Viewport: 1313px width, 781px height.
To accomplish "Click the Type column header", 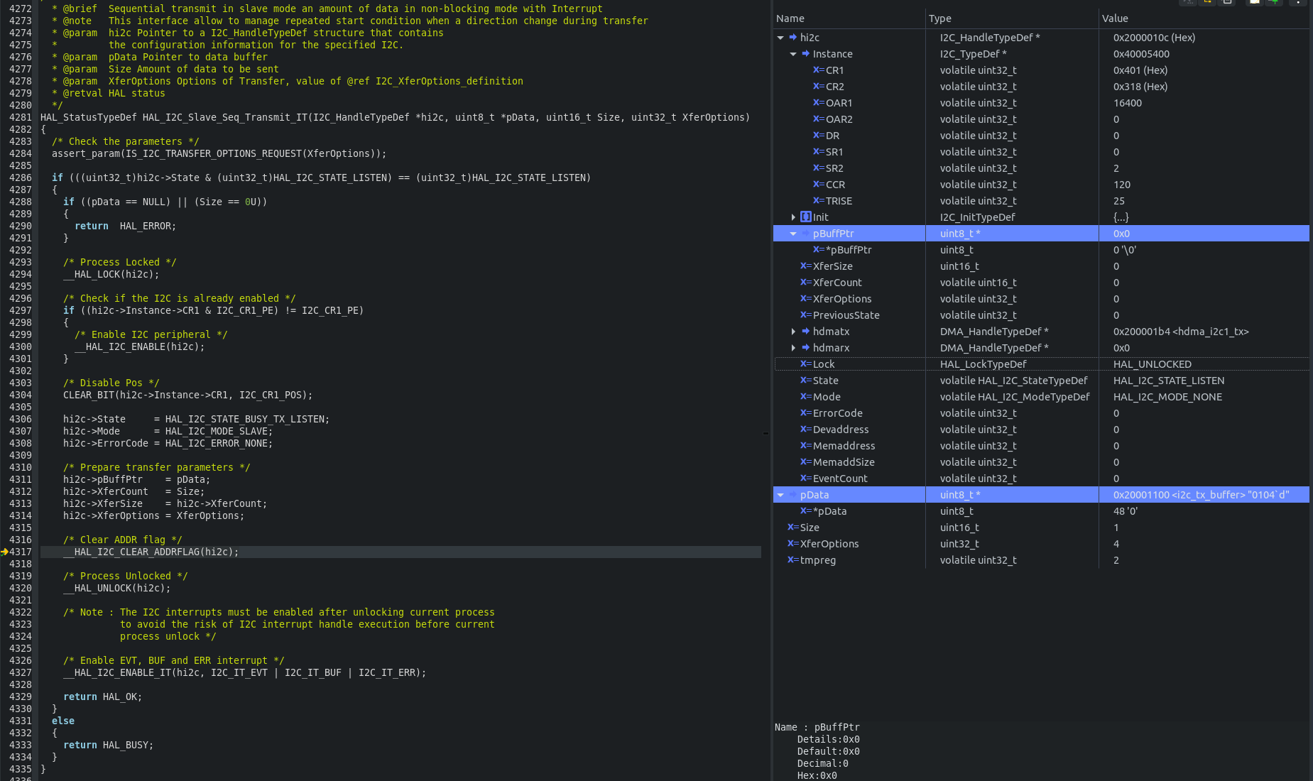I will tap(939, 18).
